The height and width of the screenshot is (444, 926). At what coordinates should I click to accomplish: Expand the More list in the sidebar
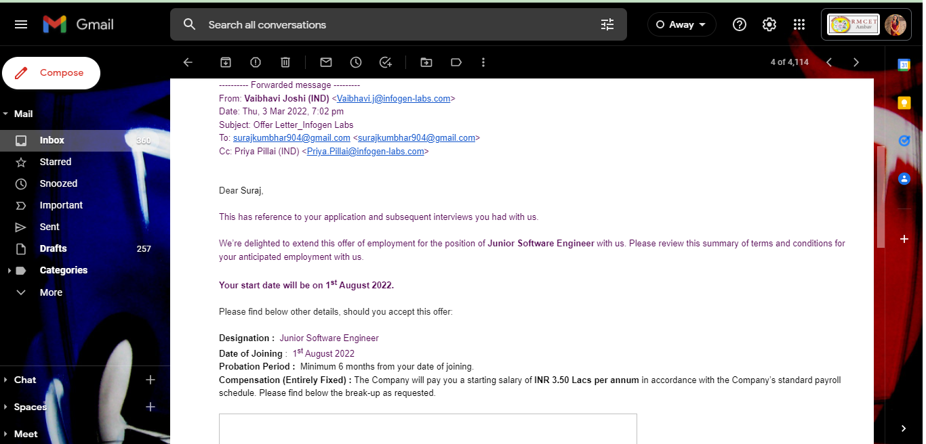tap(51, 292)
